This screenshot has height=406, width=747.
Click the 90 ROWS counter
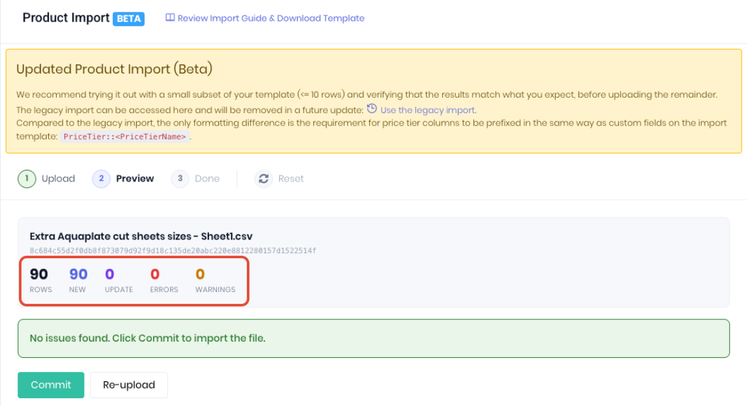click(40, 280)
